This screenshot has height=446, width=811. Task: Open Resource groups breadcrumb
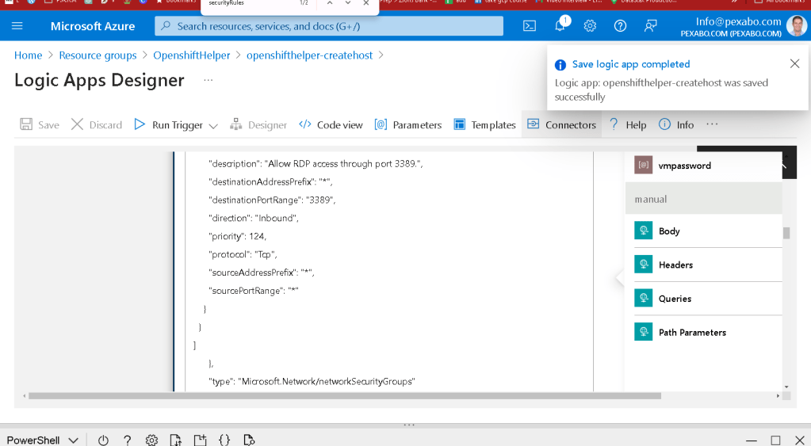98,55
